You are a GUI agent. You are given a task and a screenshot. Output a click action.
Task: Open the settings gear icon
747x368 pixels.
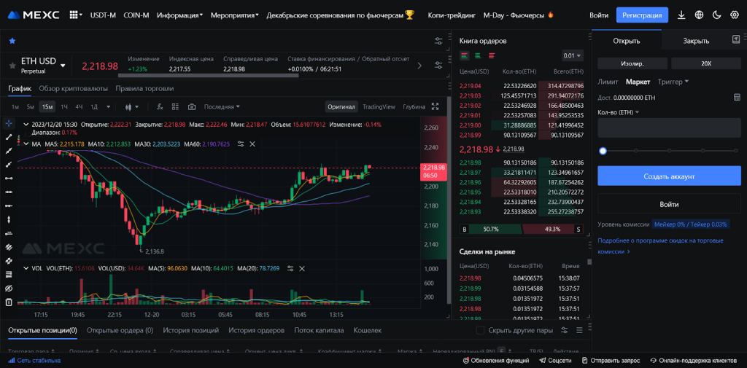coord(735,15)
